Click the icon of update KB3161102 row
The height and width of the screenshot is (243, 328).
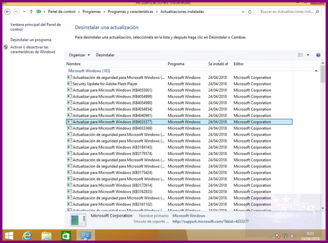pos(70,204)
